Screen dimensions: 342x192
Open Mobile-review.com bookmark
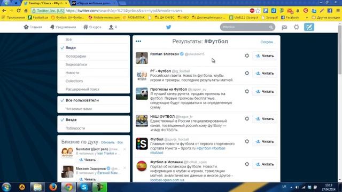coord(104,18)
